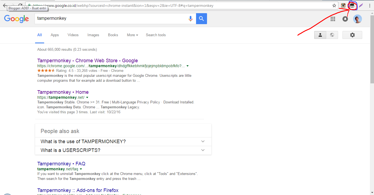Open the Instagram extension icon
This screenshot has width=374, height=195.
click(343, 5)
